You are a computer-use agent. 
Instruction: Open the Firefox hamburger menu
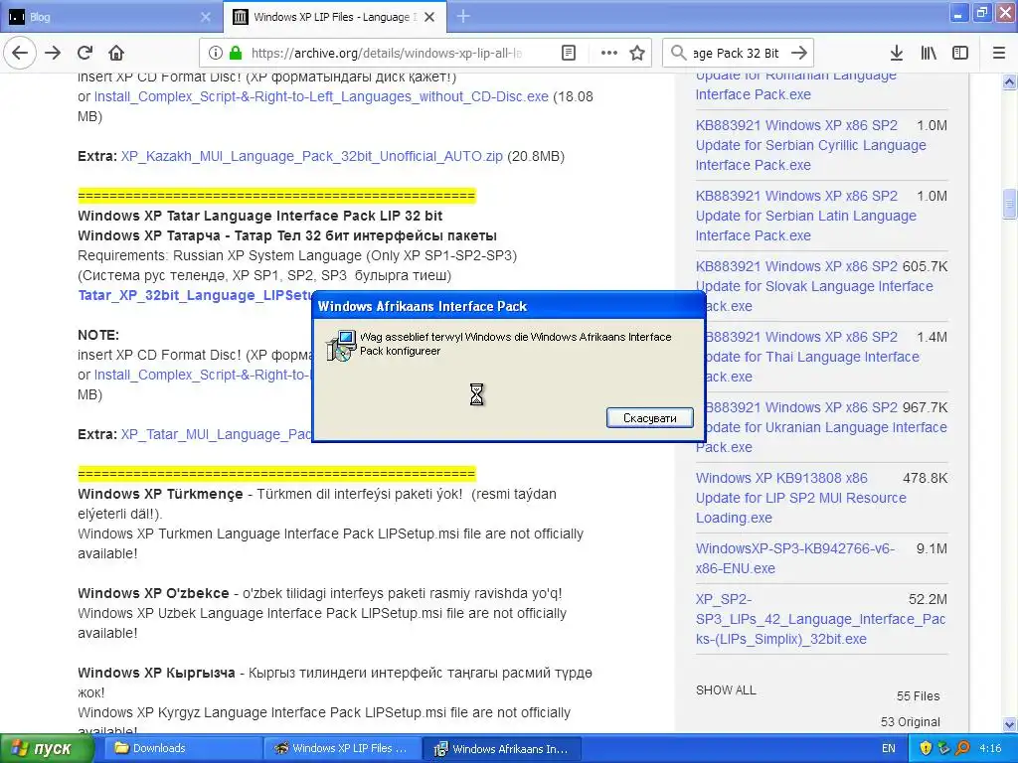(x=999, y=53)
